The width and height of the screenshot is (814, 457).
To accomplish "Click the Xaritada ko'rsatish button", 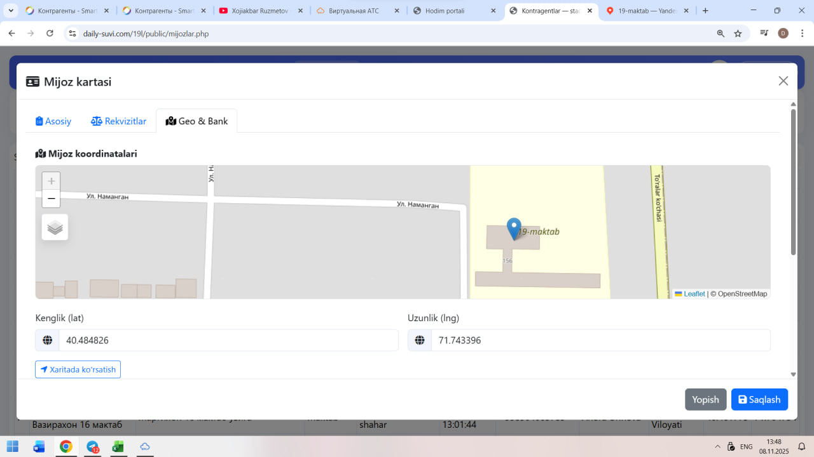I will click(x=78, y=369).
